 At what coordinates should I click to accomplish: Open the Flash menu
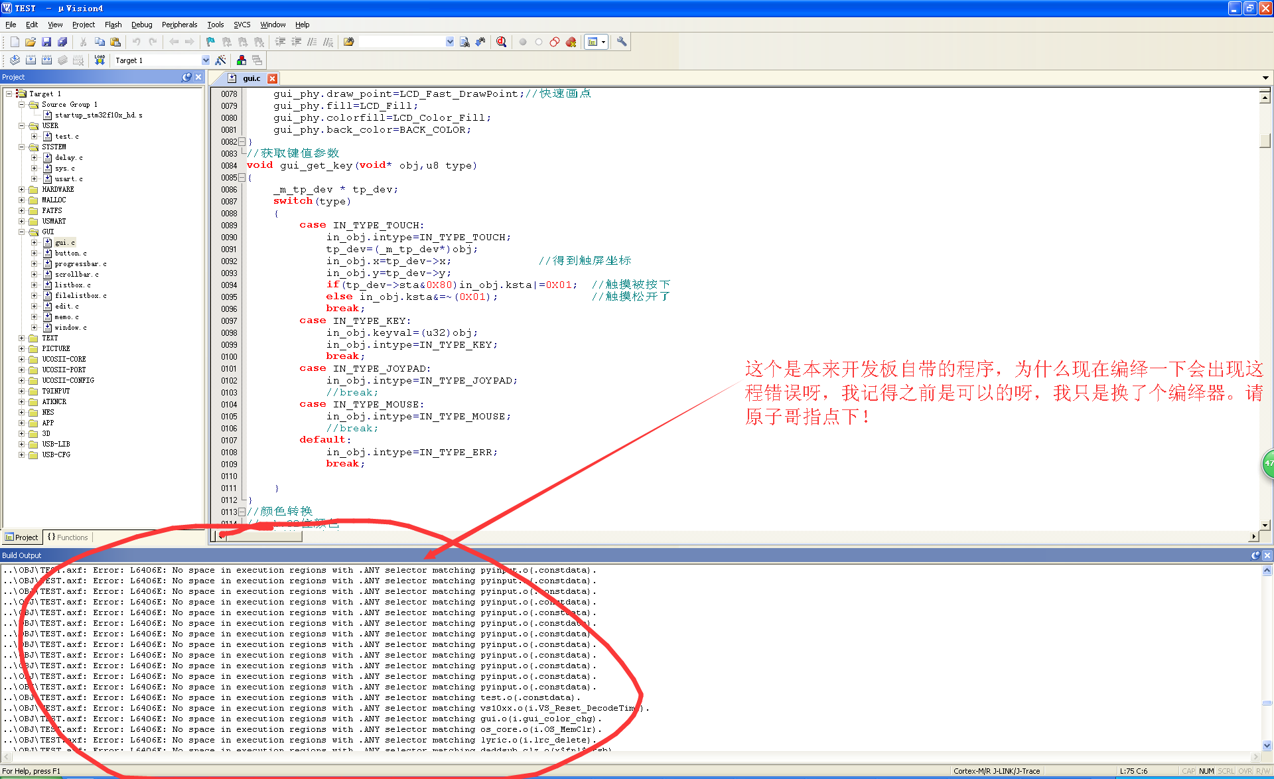pyautogui.click(x=113, y=25)
